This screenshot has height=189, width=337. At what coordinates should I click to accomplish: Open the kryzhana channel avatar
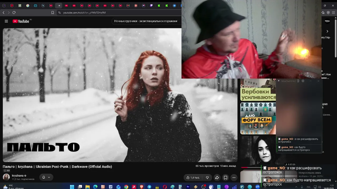click(x=6, y=177)
